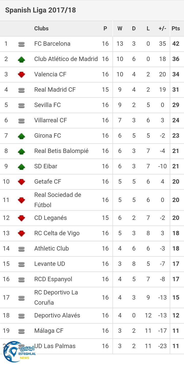Image resolution: width=184 pixels, height=368 pixels.
Task: Click the Pts column header
Action: [x=176, y=28]
